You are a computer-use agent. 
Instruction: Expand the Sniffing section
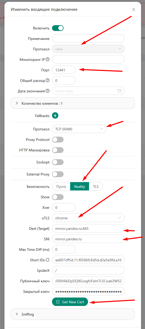pyautogui.click(x=73, y=314)
